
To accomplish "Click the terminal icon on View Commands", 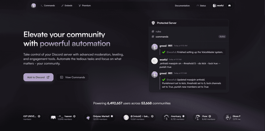I will pyautogui.click(x=62, y=77).
